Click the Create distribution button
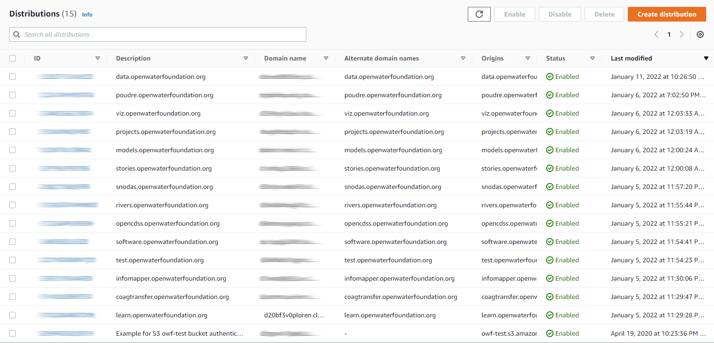The height and width of the screenshot is (343, 714). point(667,14)
